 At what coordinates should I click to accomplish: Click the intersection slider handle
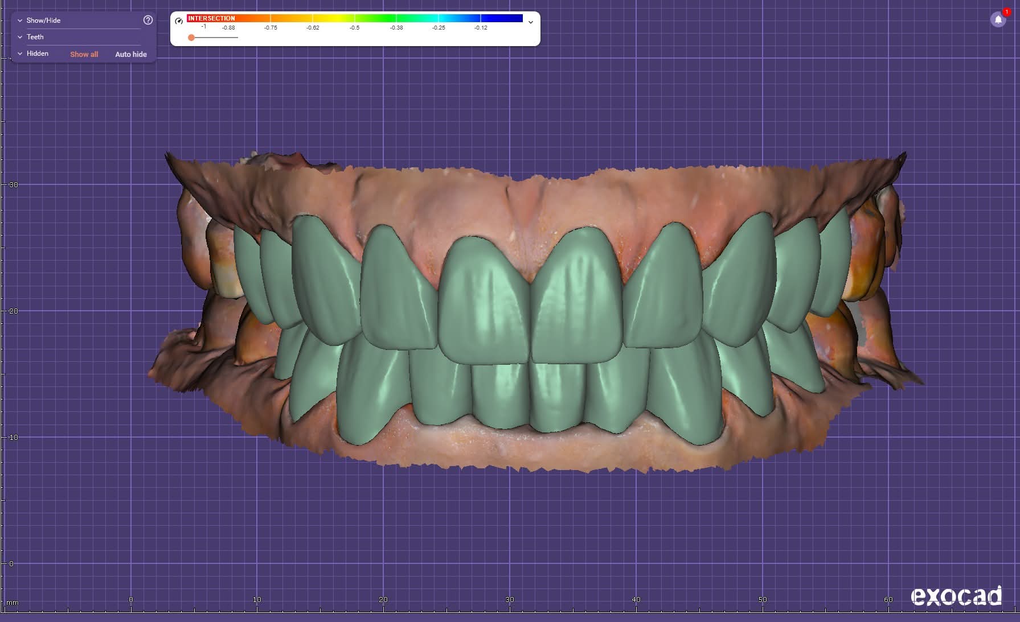click(x=191, y=38)
